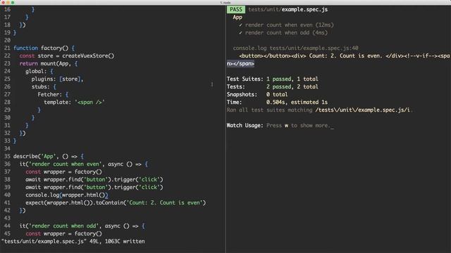Viewport: 451px width, 253px height.
Task: Click 'const wrapper = factory()' on line 37
Action: point(63,171)
